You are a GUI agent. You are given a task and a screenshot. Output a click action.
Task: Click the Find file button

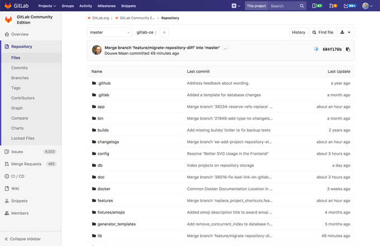pos(322,32)
